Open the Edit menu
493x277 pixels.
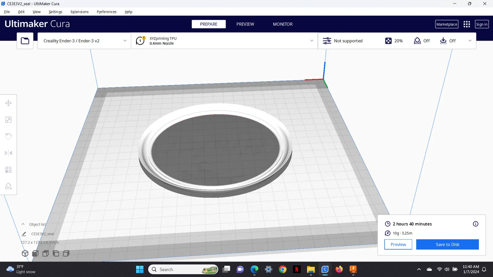click(21, 12)
